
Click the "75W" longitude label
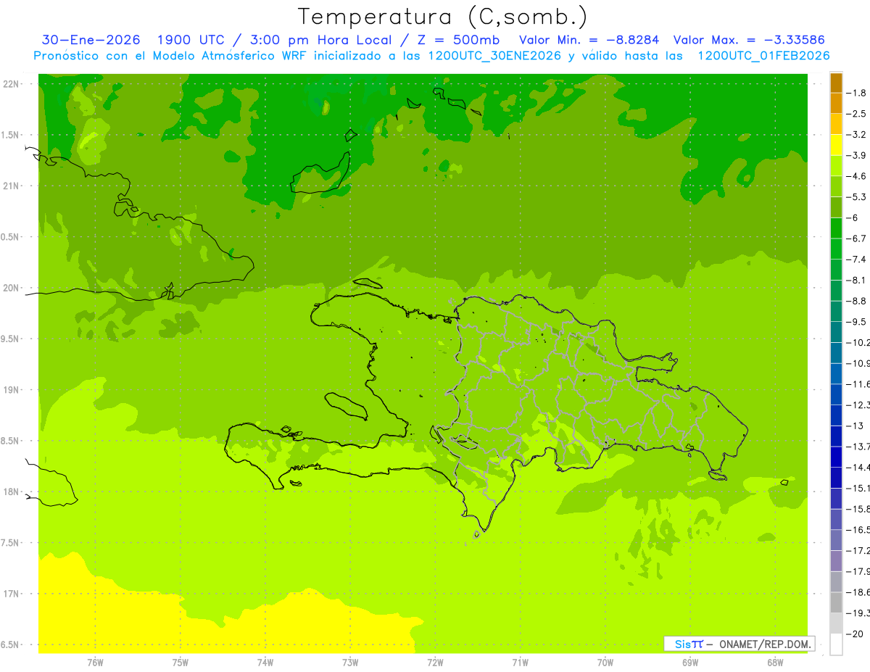[x=181, y=663]
